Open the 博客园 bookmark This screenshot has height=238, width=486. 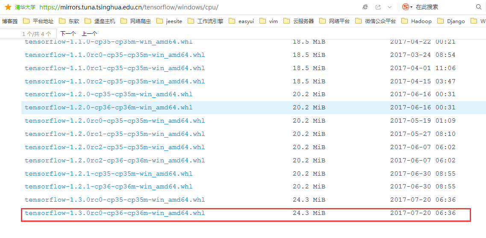9,21
